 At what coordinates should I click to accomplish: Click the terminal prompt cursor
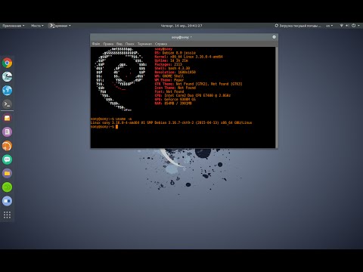tap(116, 127)
